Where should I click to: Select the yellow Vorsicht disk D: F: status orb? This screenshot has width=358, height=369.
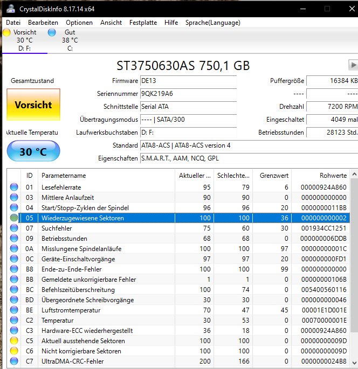(6, 32)
